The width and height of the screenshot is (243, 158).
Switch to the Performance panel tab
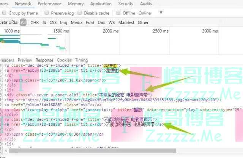[49, 4]
